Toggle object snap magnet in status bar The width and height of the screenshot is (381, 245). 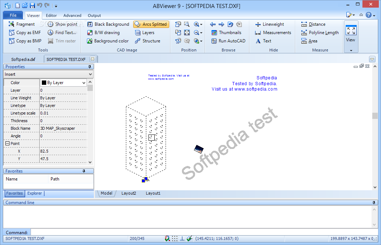167,238
